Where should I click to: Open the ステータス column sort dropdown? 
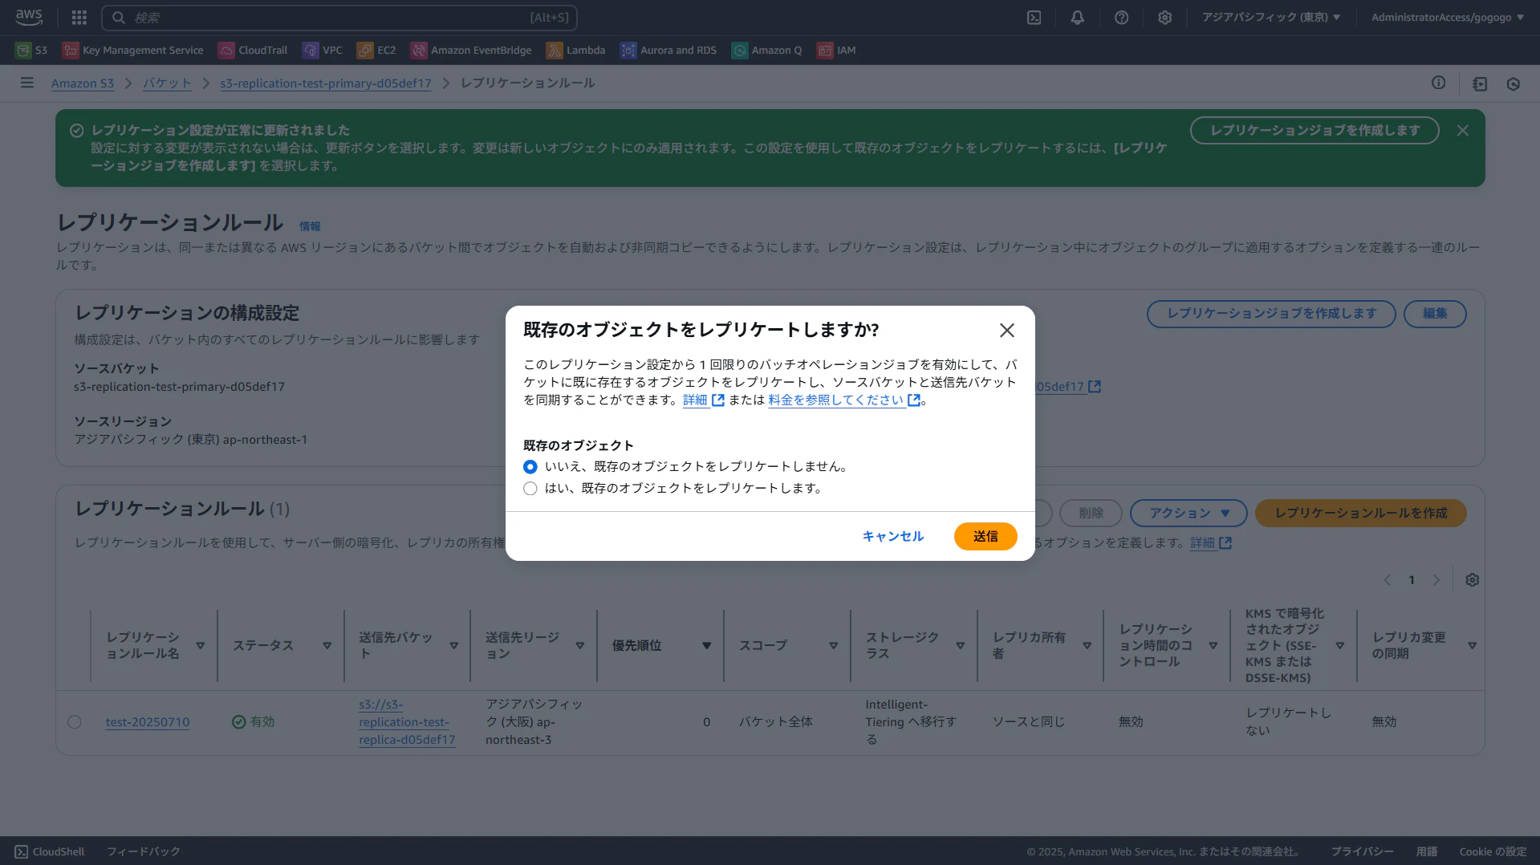coord(327,644)
